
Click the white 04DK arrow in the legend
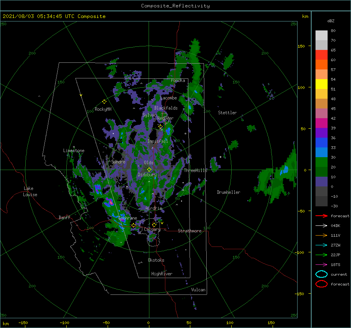[x=321, y=225]
